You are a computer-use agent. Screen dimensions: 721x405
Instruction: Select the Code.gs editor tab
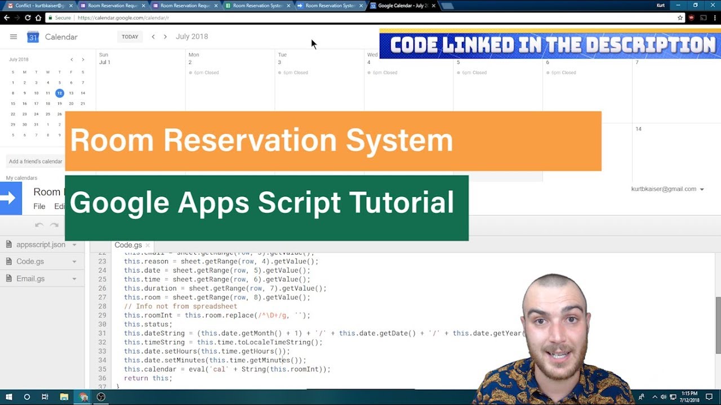(x=128, y=245)
